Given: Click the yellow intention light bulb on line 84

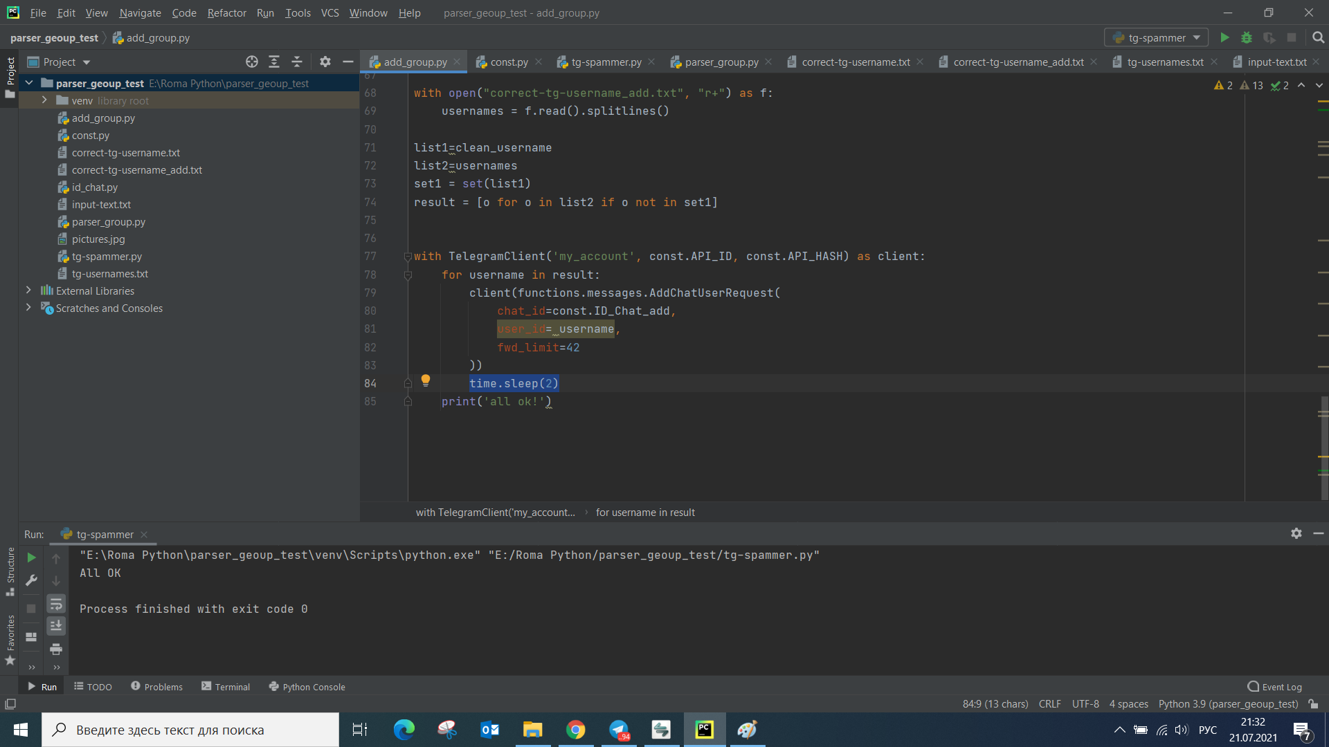Looking at the screenshot, I should pyautogui.click(x=426, y=380).
